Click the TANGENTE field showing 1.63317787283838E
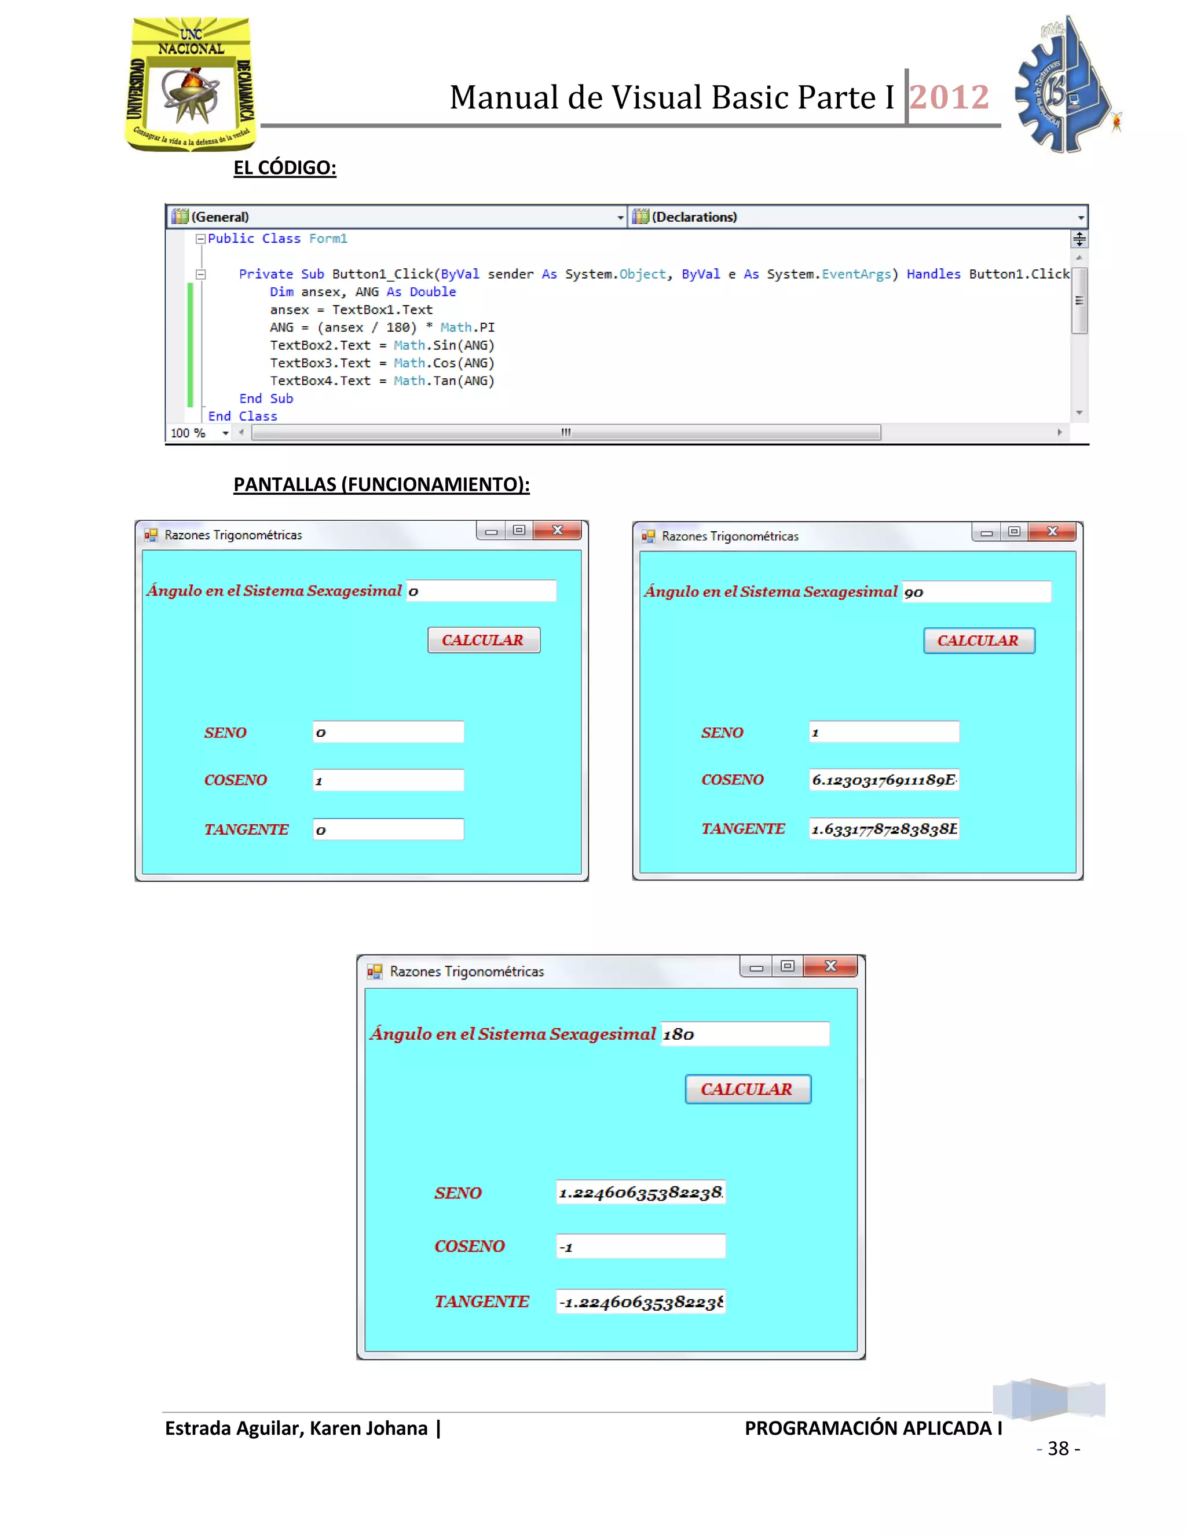Image resolution: width=1186 pixels, height=1535 pixels. pyautogui.click(x=884, y=829)
